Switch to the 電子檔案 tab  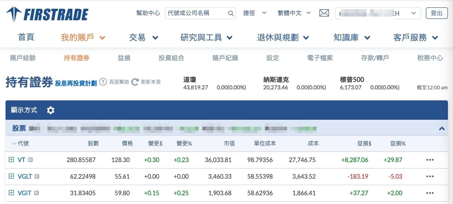320,58
